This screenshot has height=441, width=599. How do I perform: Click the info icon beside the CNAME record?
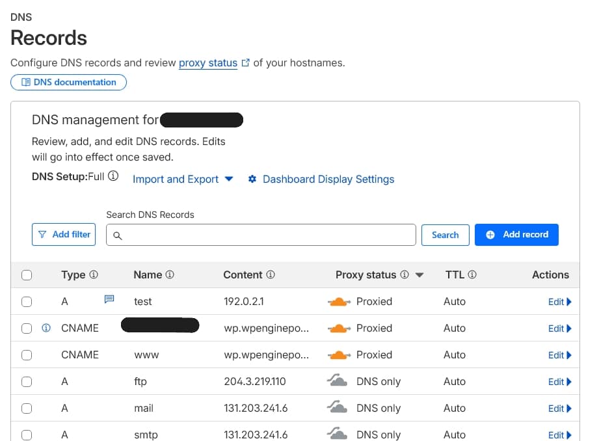pos(46,328)
